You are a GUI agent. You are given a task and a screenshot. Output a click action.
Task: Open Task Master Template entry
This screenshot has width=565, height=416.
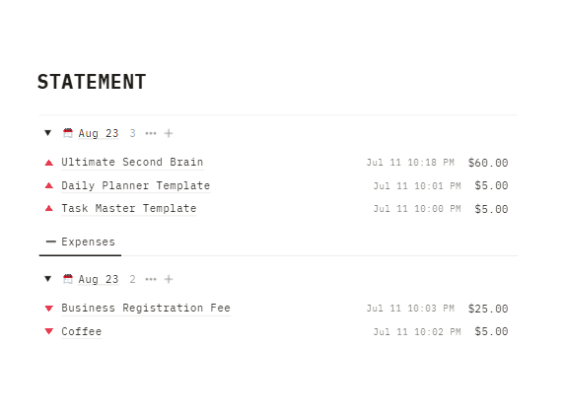(129, 208)
